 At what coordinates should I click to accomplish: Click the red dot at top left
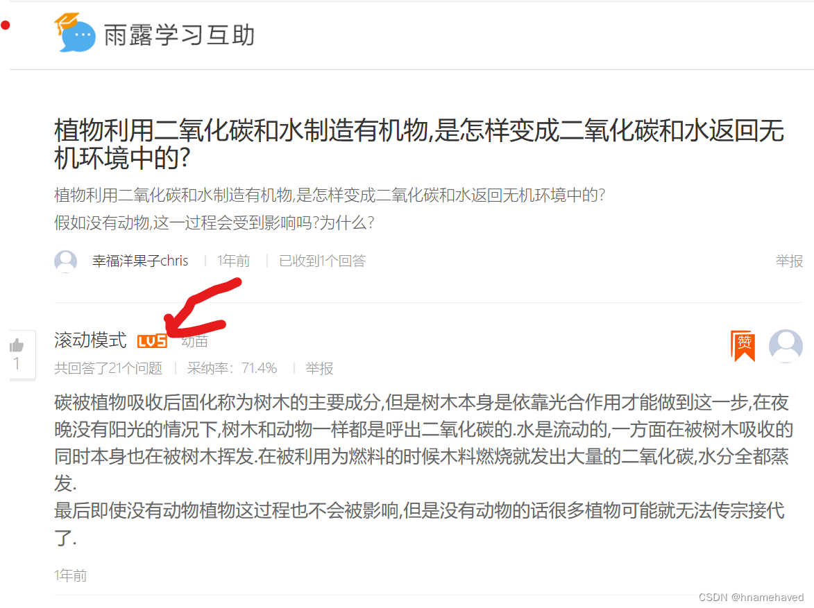(x=6, y=25)
